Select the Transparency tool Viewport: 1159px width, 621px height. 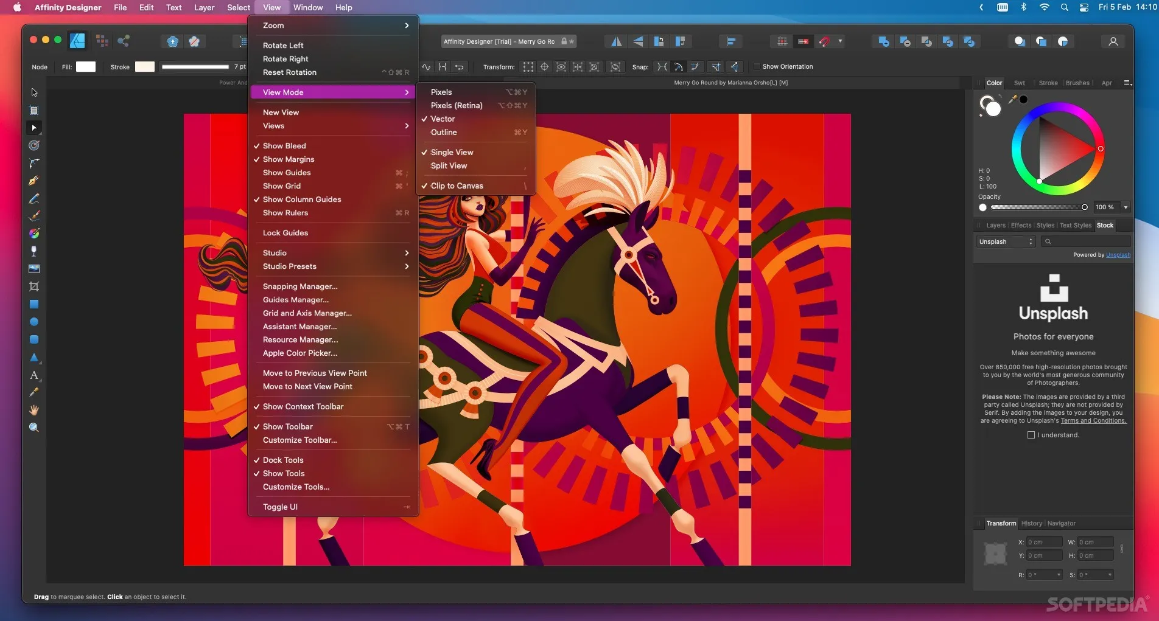coord(34,251)
